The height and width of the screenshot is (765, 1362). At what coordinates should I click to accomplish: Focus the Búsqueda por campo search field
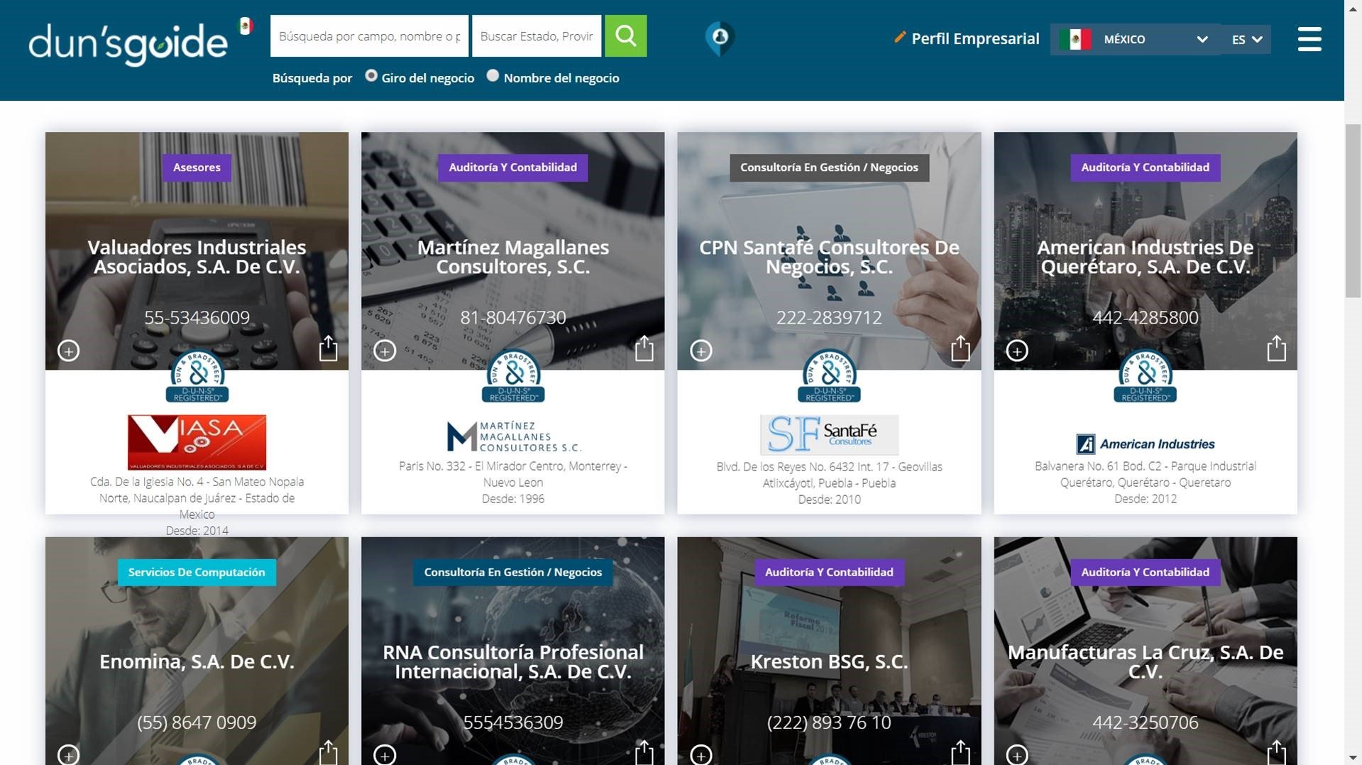coord(369,35)
